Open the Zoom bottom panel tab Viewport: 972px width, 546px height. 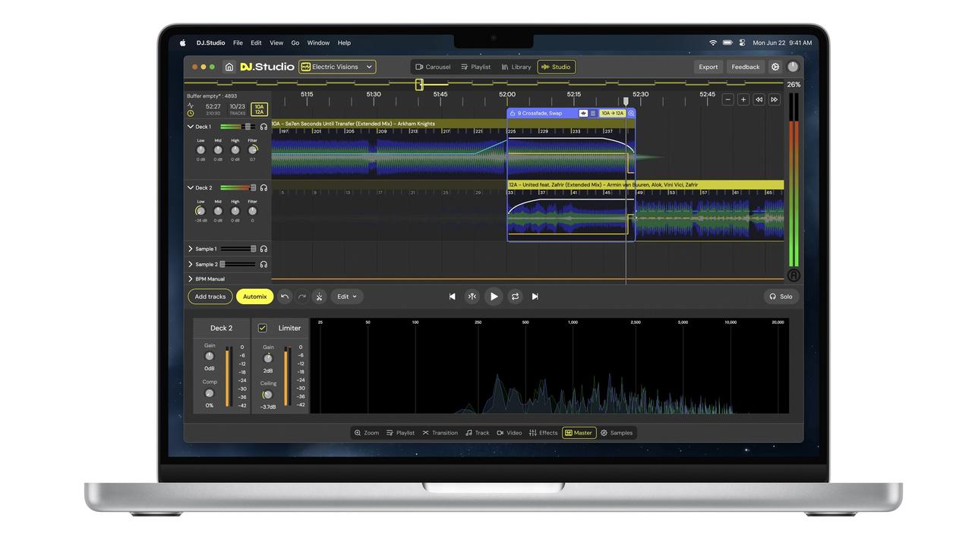point(367,433)
